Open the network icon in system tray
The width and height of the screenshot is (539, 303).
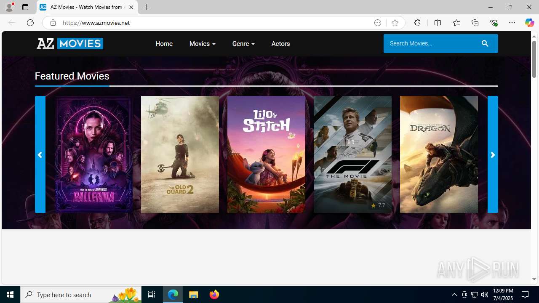point(475,295)
